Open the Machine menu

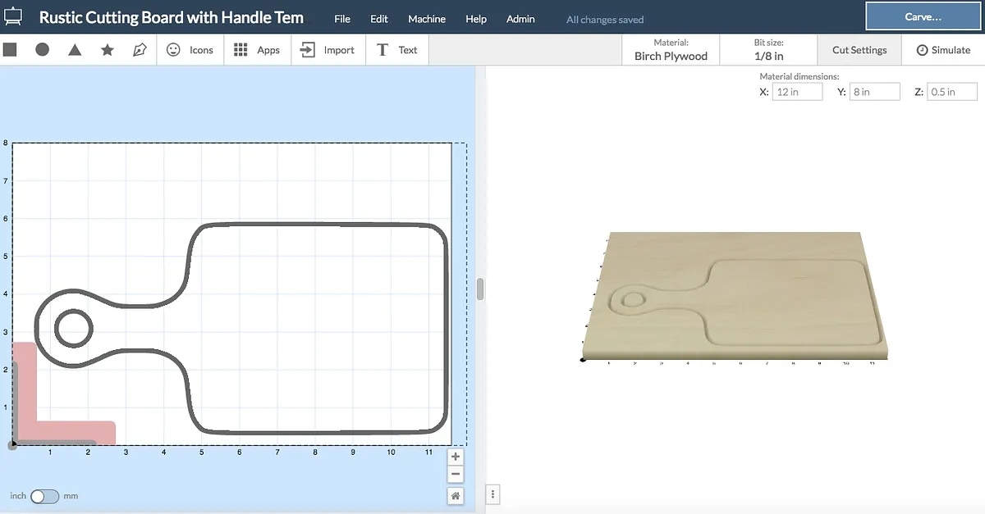[x=427, y=19]
